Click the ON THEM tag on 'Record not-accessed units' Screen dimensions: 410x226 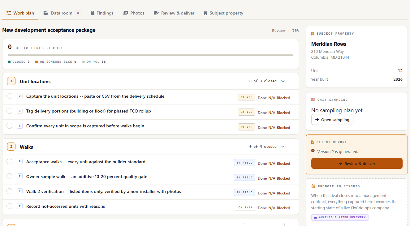(x=245, y=207)
